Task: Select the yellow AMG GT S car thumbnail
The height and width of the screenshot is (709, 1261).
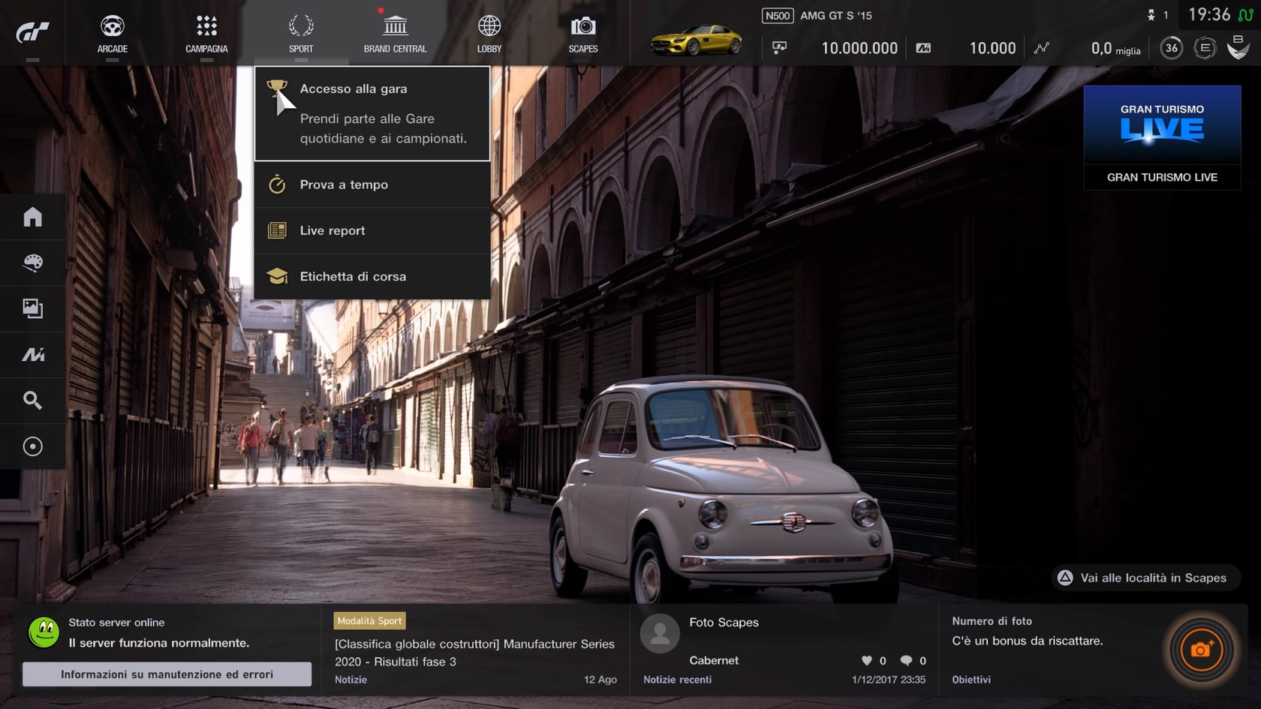Action: (697, 40)
